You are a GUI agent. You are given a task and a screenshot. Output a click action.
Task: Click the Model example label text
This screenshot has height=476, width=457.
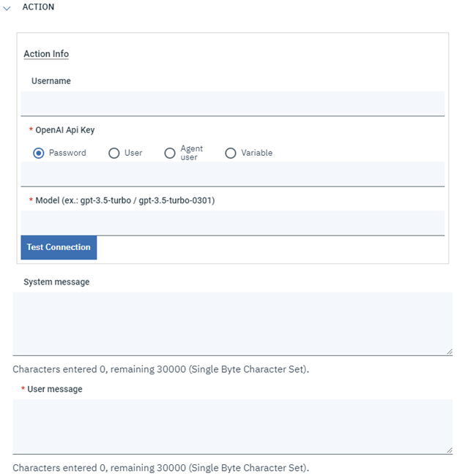(x=125, y=200)
